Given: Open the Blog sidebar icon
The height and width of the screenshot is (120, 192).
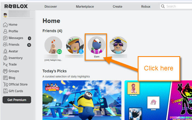Looking at the screenshot, I should click(5, 78).
